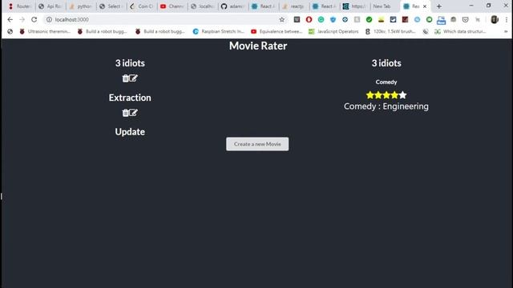The image size is (513, 288).
Task: Click the fourth yellow rating star
Action: click(x=394, y=95)
